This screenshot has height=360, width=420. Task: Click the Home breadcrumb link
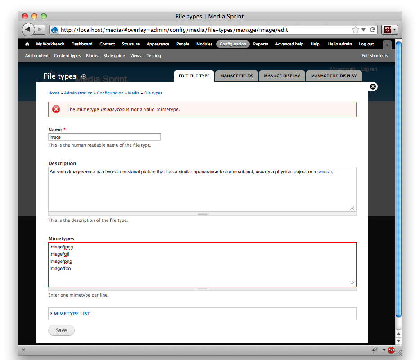coord(54,93)
